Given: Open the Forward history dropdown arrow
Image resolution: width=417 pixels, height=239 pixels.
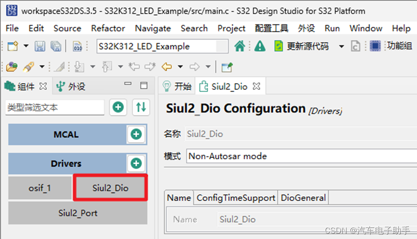Looking at the screenshot, I should (208, 66).
